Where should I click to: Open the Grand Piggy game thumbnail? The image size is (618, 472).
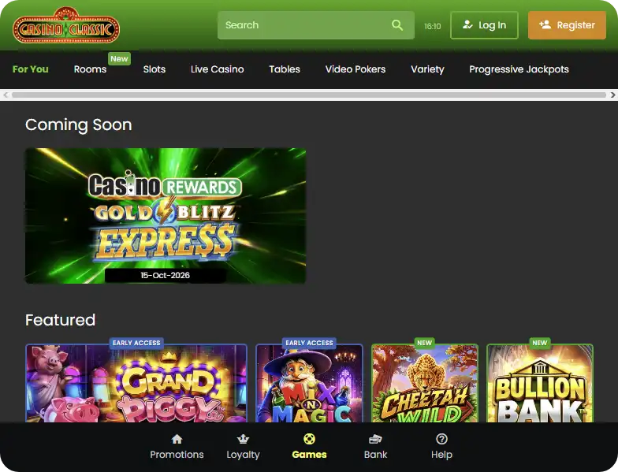[136, 383]
